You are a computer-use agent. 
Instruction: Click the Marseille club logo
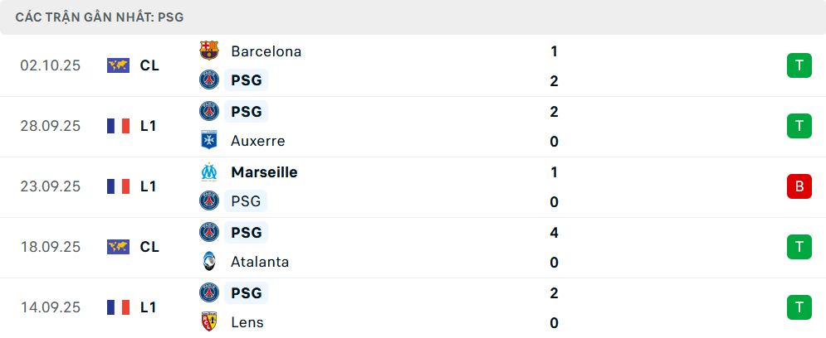point(208,172)
